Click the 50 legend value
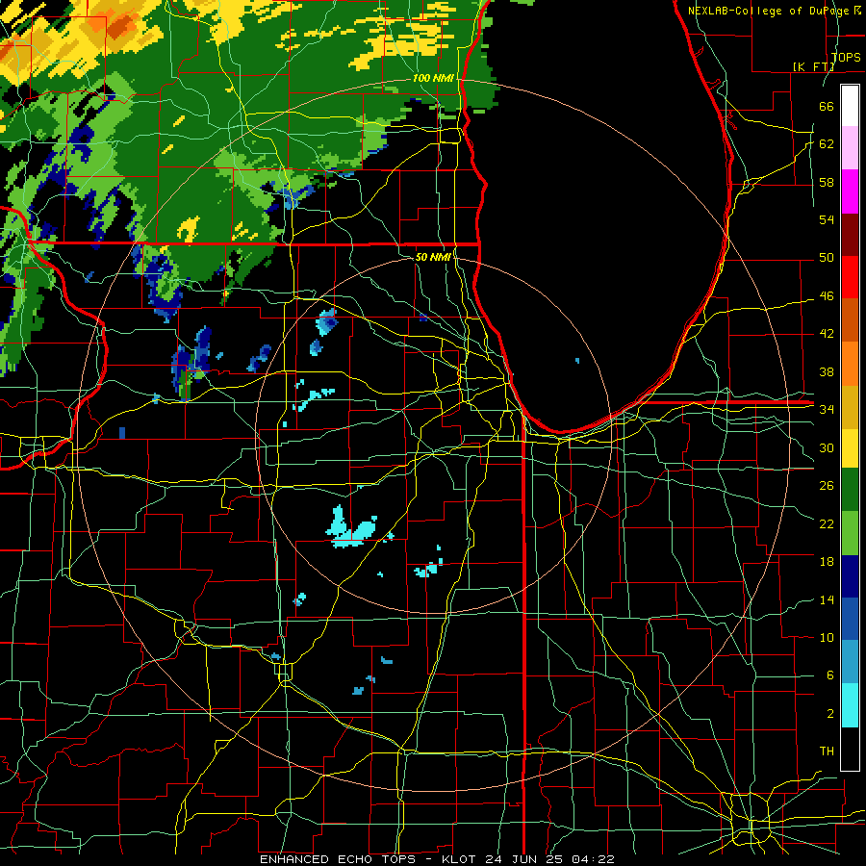Image resolution: width=866 pixels, height=866 pixels. [827, 258]
